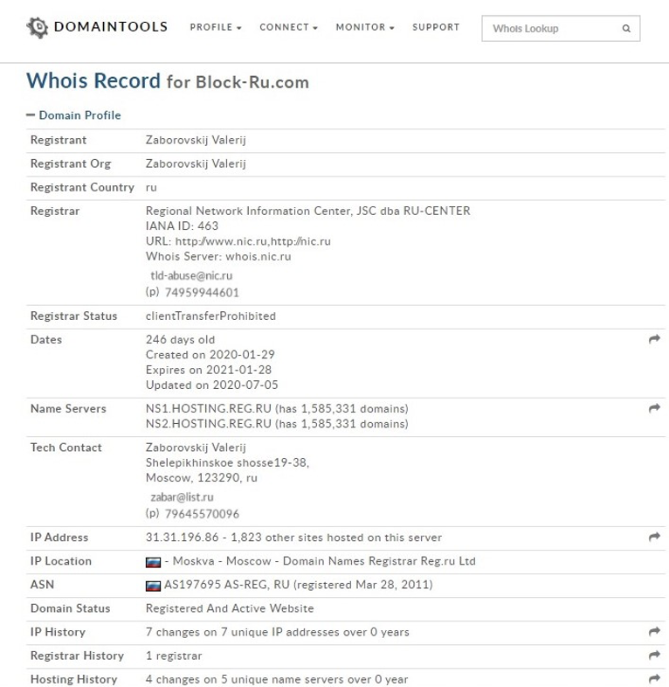
Task: Click the IANA ID: 463 line
Action: click(182, 226)
